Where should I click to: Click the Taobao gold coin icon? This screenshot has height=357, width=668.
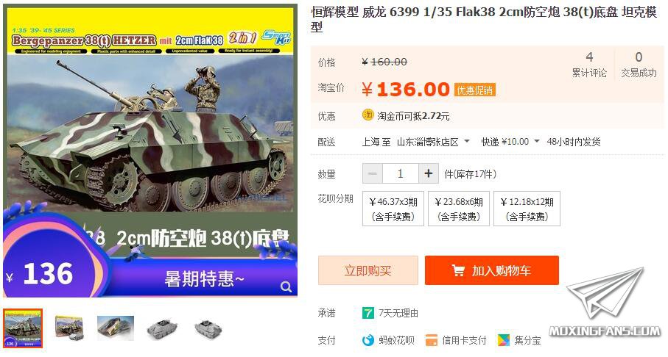click(x=368, y=115)
